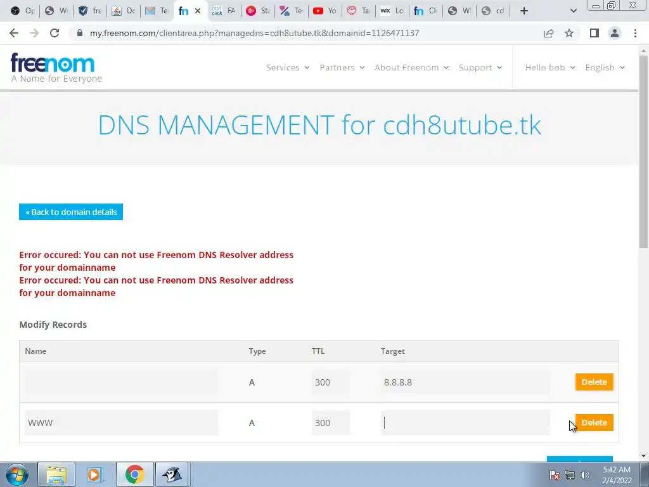Switch to the first tab labeled Op

pyautogui.click(x=22, y=11)
